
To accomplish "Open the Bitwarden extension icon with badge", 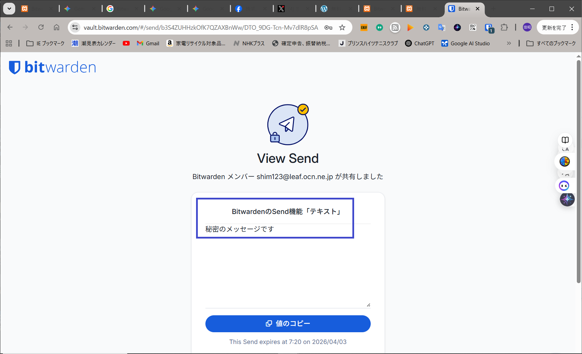I will [x=489, y=28].
